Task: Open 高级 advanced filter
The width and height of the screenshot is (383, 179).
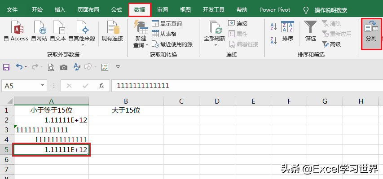Action: click(331, 44)
